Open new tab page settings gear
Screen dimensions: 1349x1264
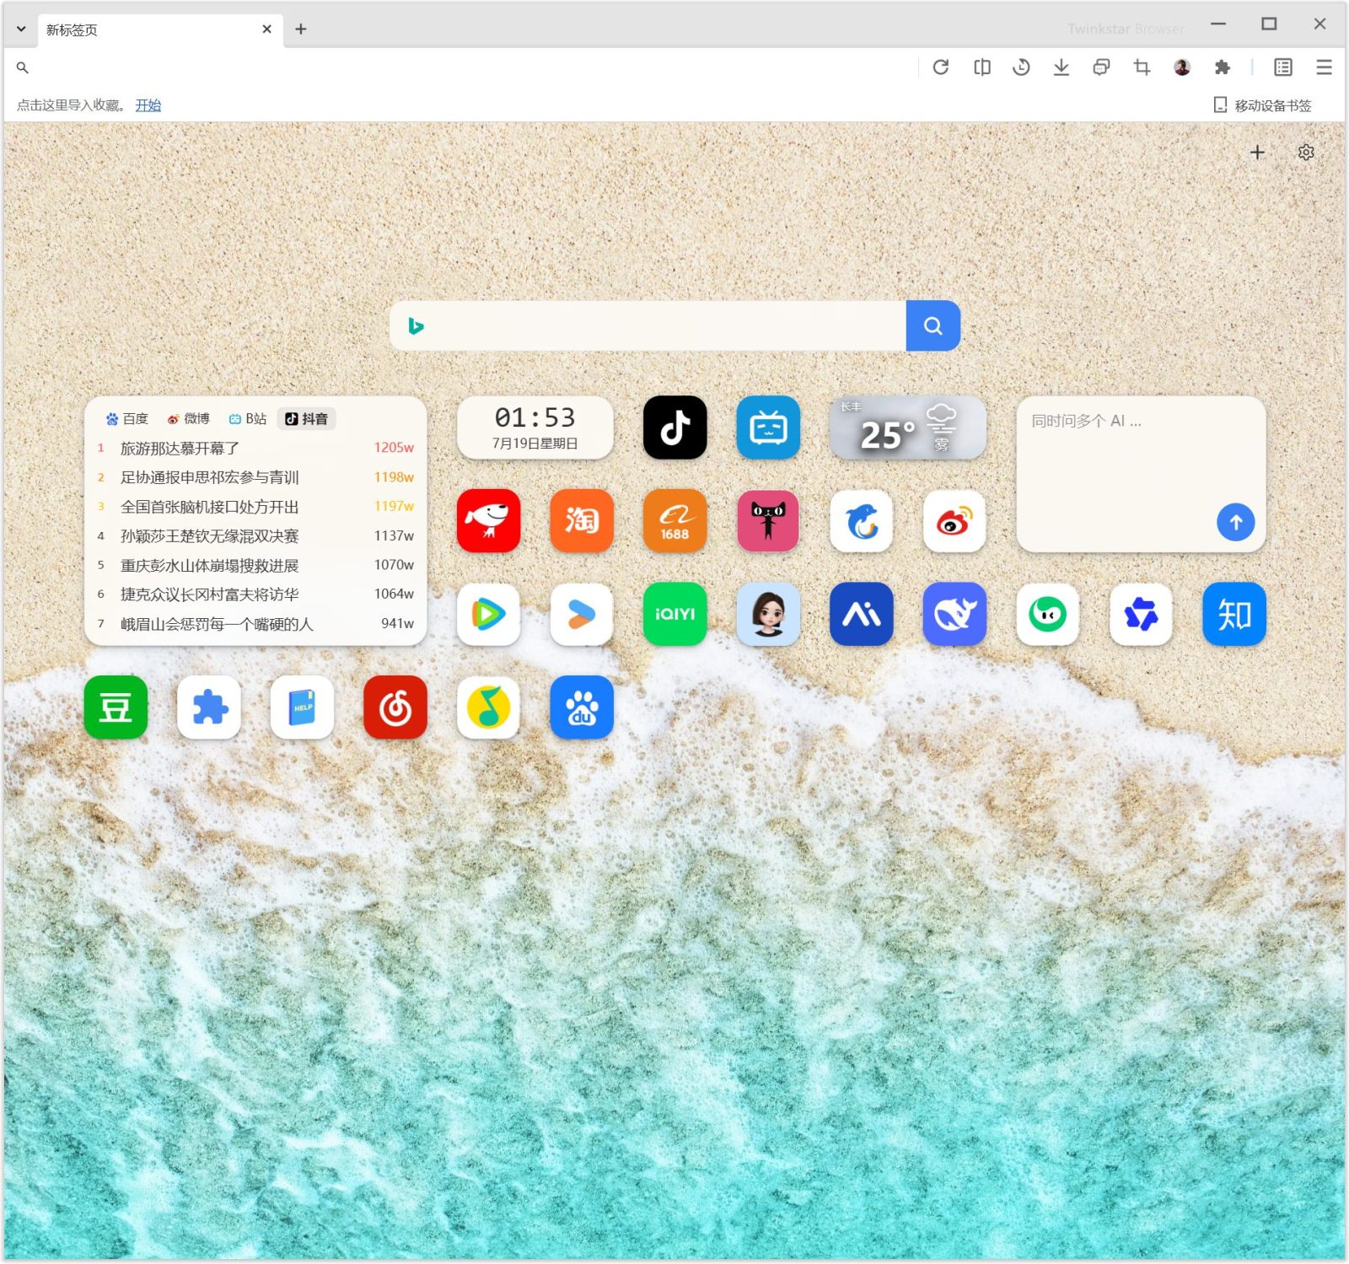coord(1306,152)
